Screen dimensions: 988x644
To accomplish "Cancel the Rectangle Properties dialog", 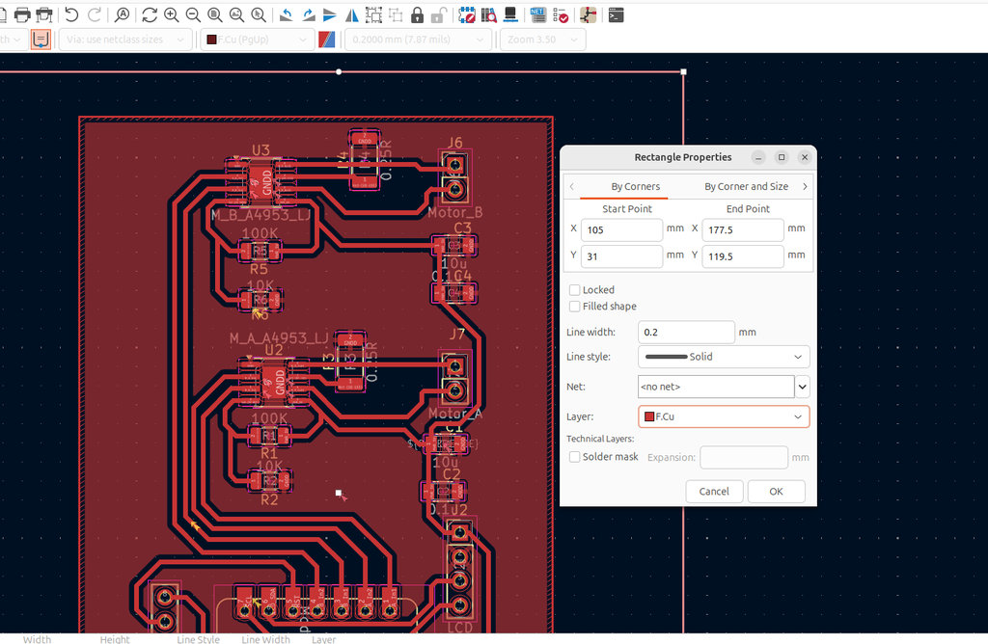I will click(x=714, y=492).
